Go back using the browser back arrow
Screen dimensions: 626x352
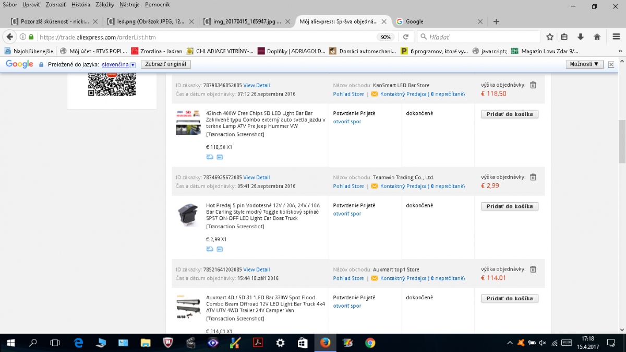(10, 37)
